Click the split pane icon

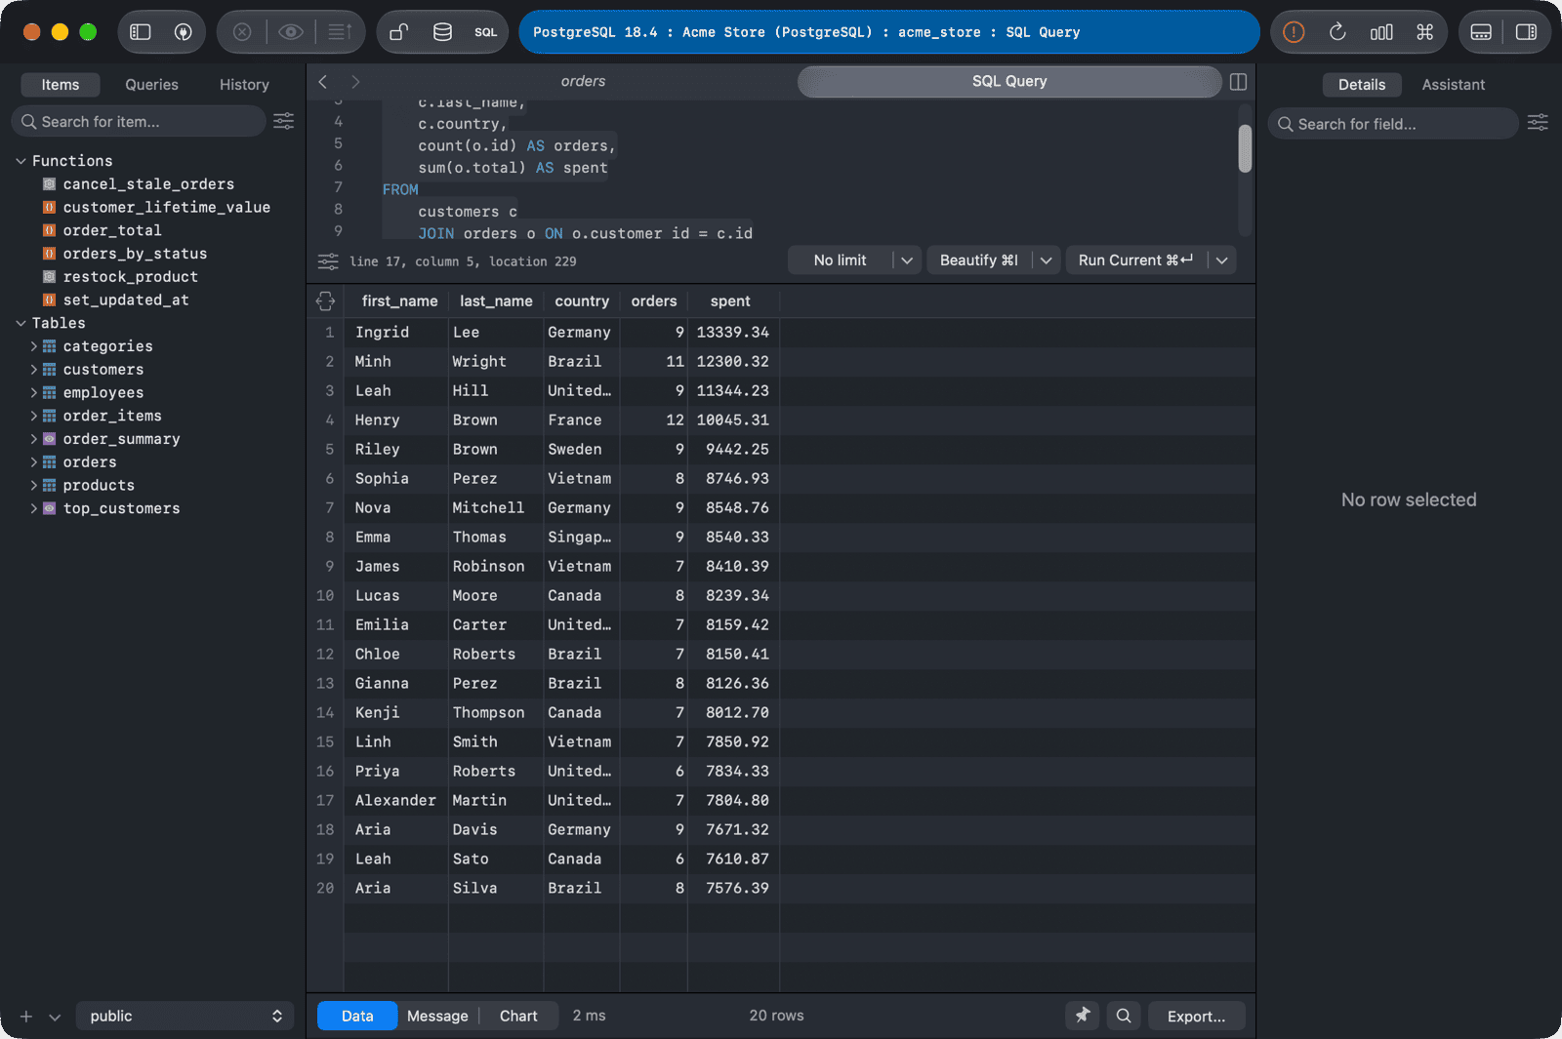[x=1238, y=82]
